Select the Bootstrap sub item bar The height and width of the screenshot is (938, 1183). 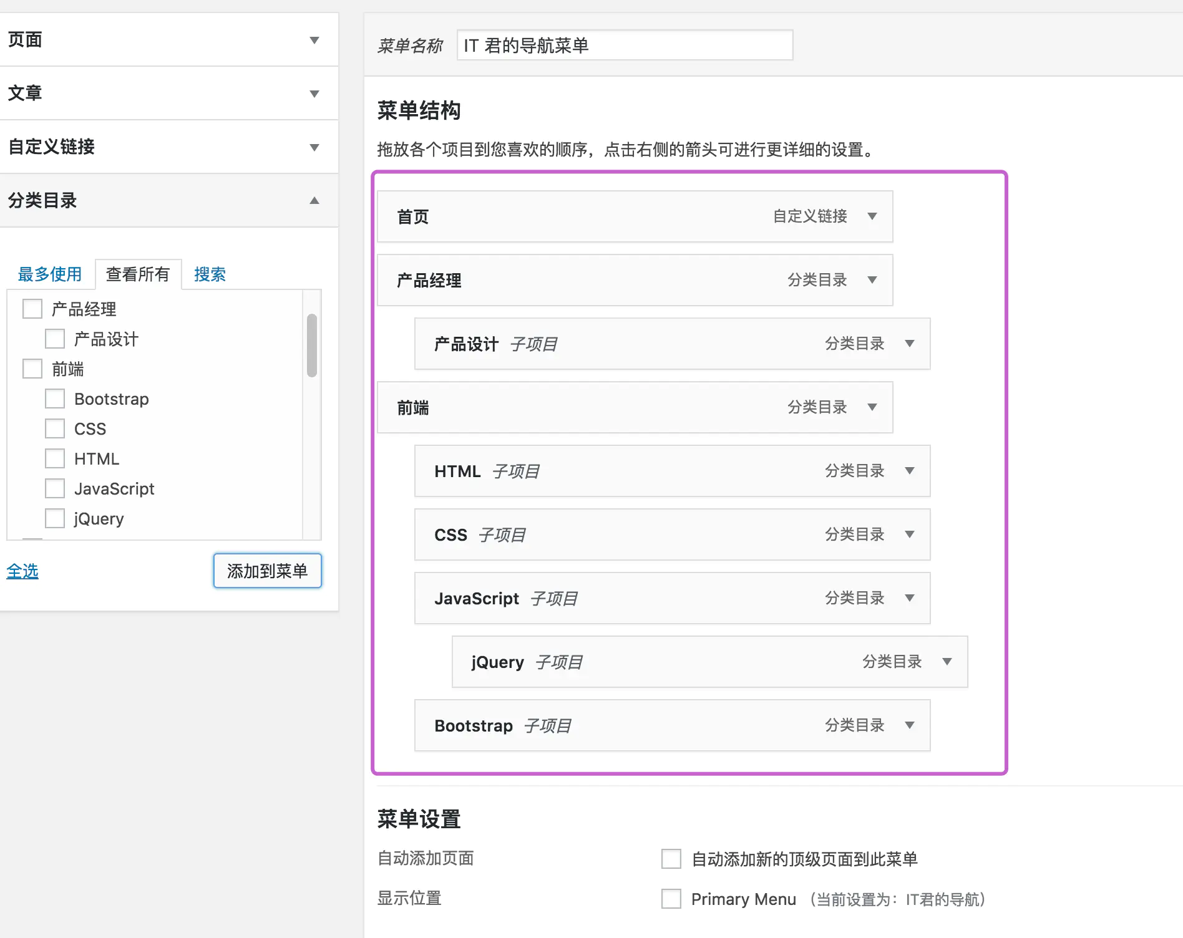(673, 725)
